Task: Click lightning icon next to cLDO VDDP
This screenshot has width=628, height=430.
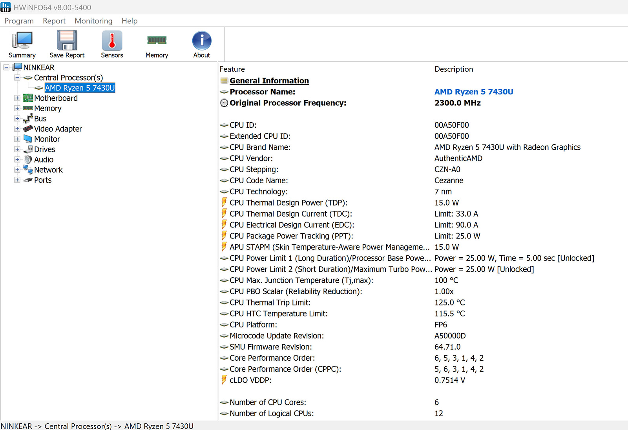Action: point(224,380)
